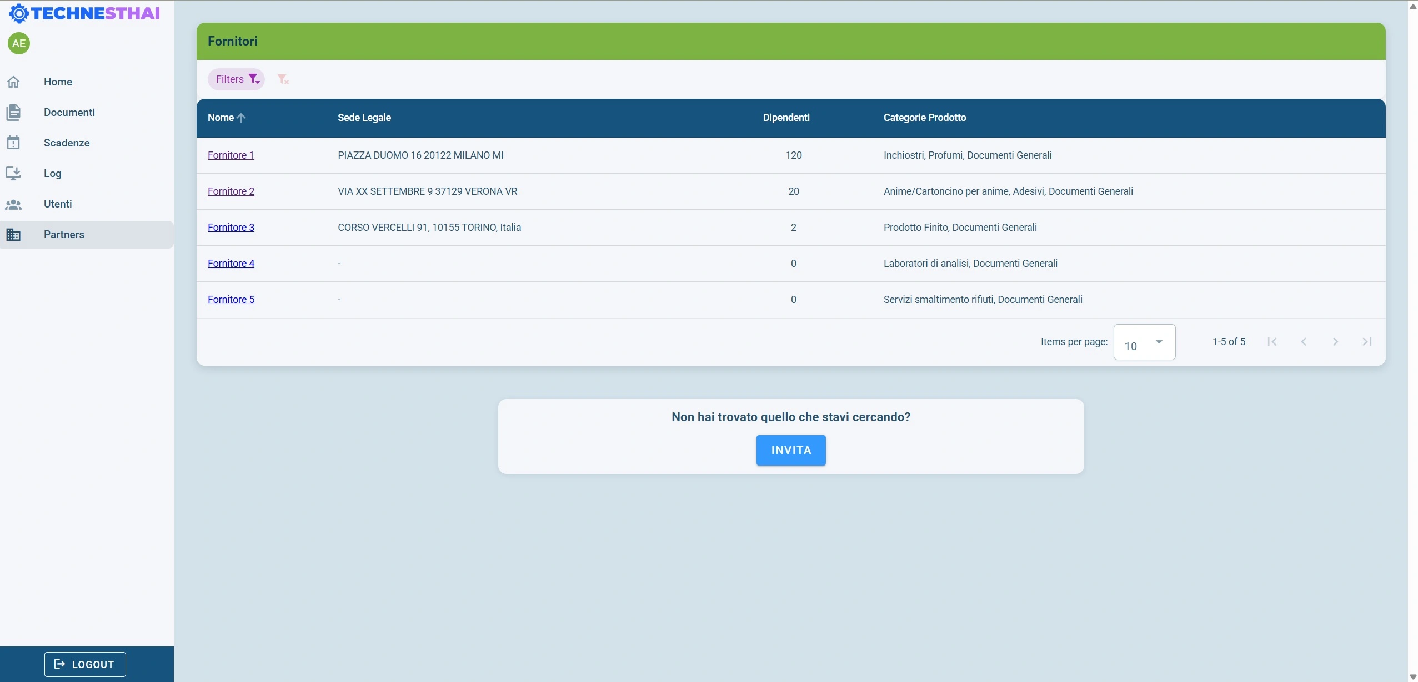Go to the next page arrow
This screenshot has height=682, width=1418.
point(1335,342)
